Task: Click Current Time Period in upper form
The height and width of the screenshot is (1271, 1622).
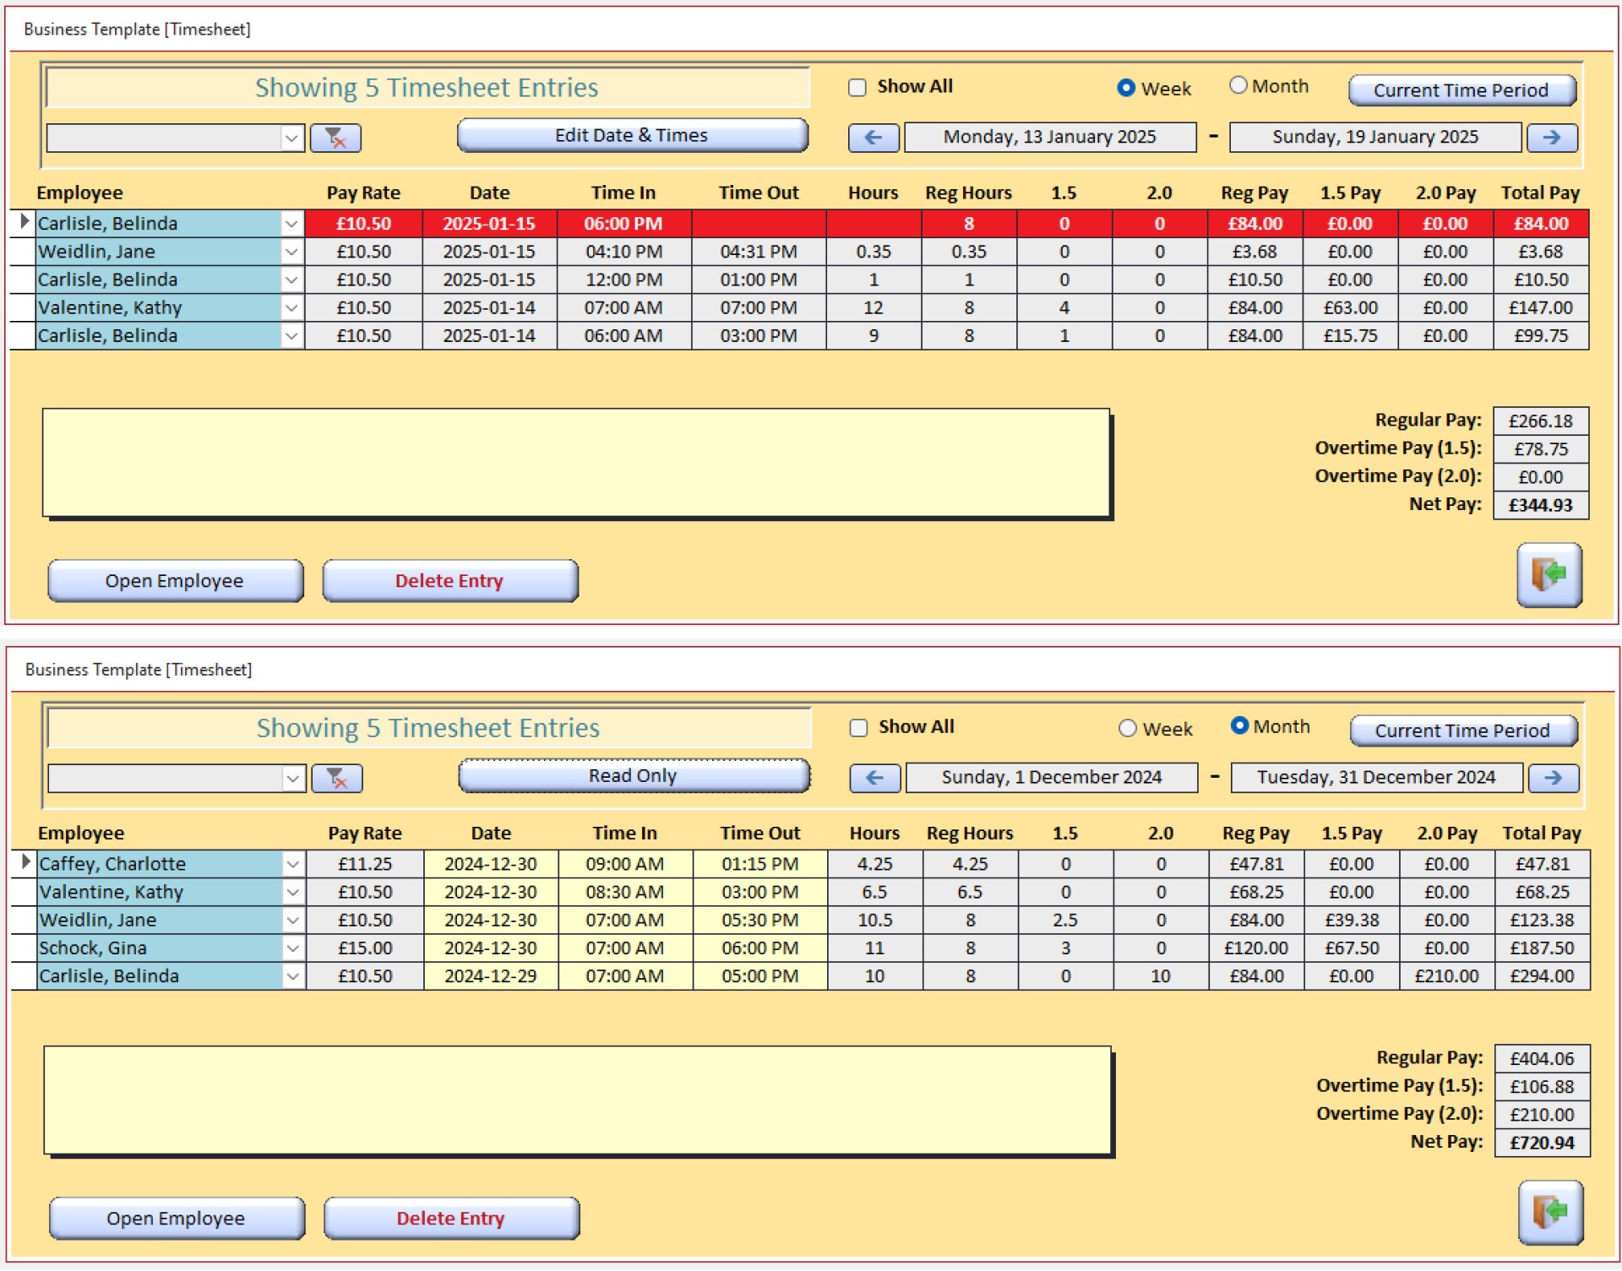Action: pyautogui.click(x=1461, y=90)
